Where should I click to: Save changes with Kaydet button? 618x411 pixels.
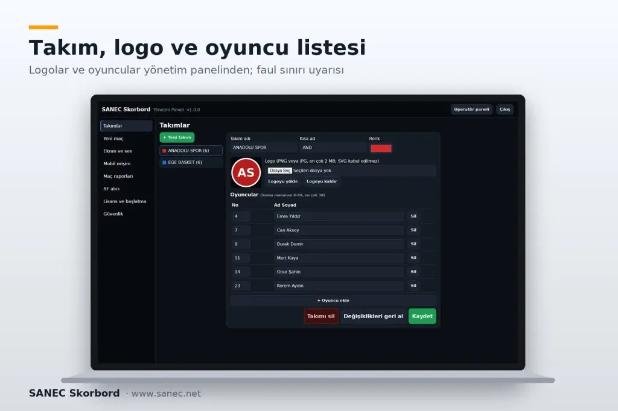(422, 316)
